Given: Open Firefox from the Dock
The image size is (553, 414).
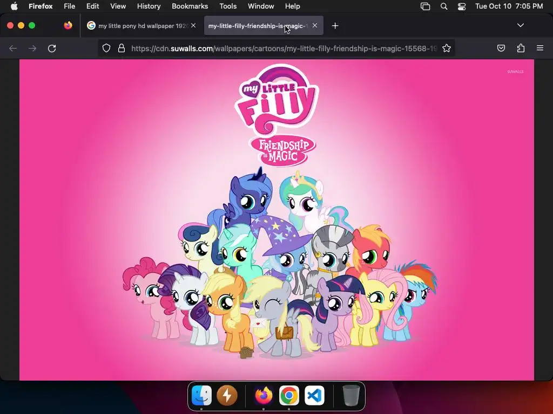Looking at the screenshot, I should [x=264, y=395].
